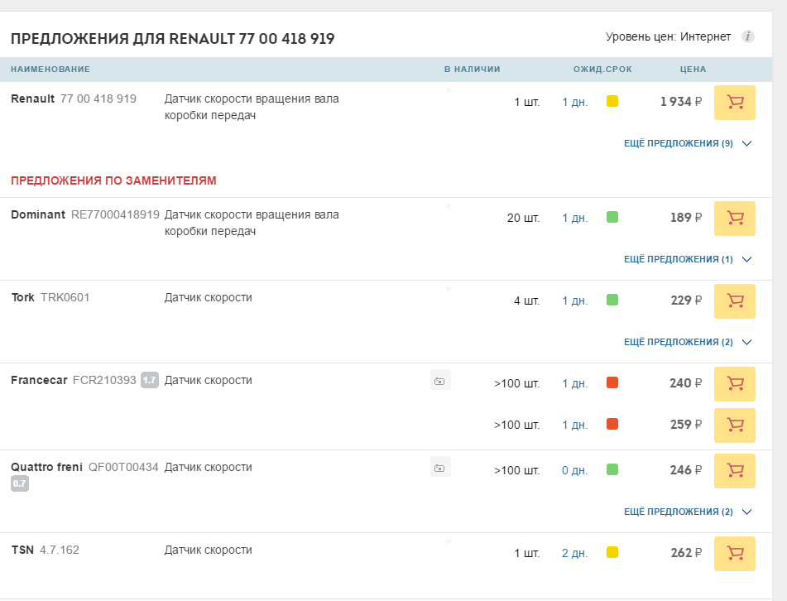
Task: Open the Tork TRK0601 part link
Action: [50, 297]
